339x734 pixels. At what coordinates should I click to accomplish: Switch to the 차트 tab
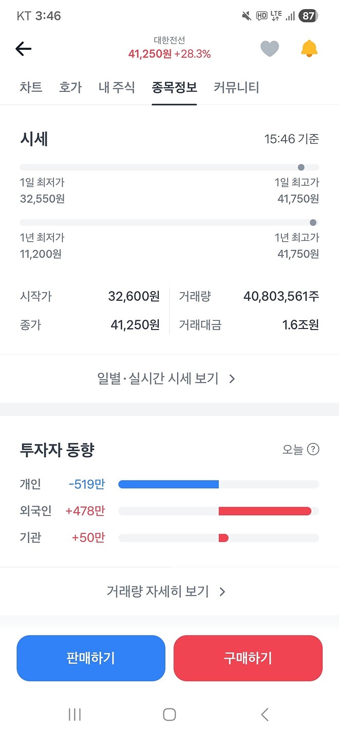[31, 88]
